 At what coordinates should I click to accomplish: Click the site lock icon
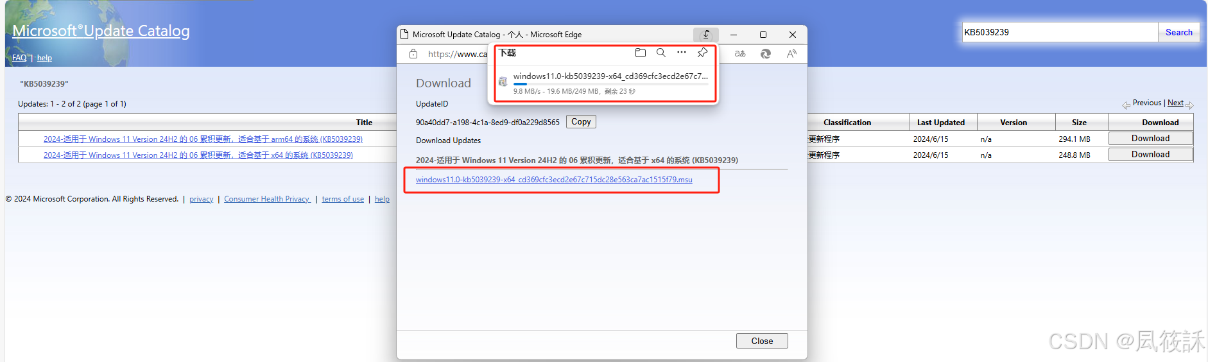(x=413, y=54)
